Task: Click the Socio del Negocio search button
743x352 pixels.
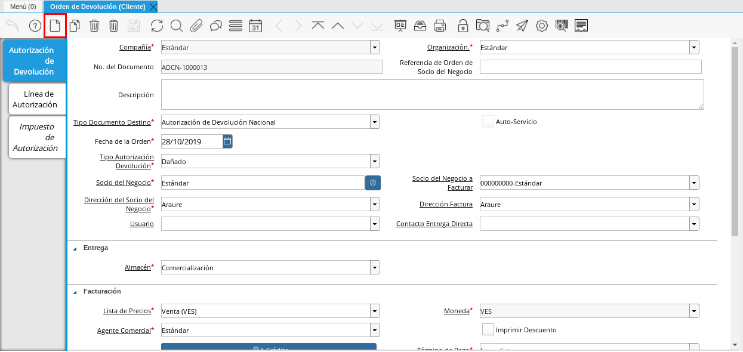Action: (373, 183)
